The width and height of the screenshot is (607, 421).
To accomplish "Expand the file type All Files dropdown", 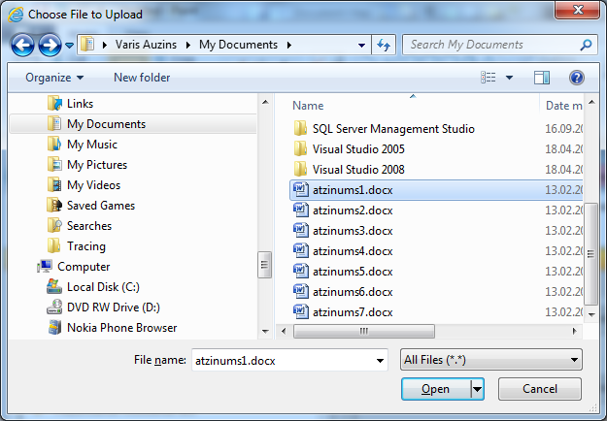I will coord(490,360).
